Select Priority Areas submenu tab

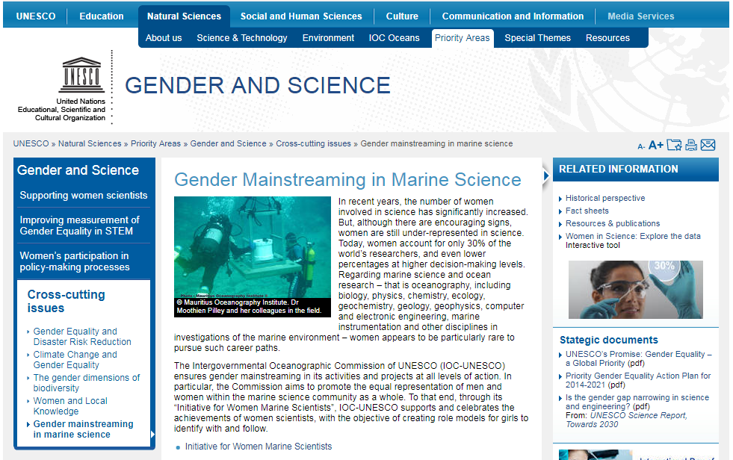463,38
